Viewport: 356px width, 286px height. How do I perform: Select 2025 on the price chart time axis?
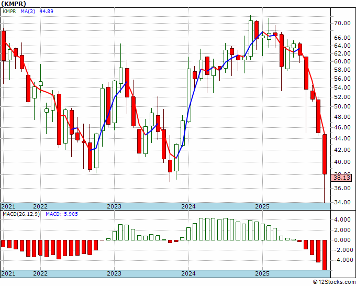[x=262, y=206]
